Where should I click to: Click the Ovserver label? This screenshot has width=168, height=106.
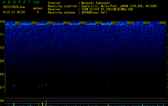click(54, 3)
